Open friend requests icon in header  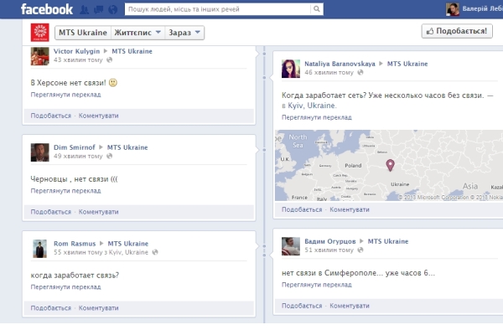point(85,9)
